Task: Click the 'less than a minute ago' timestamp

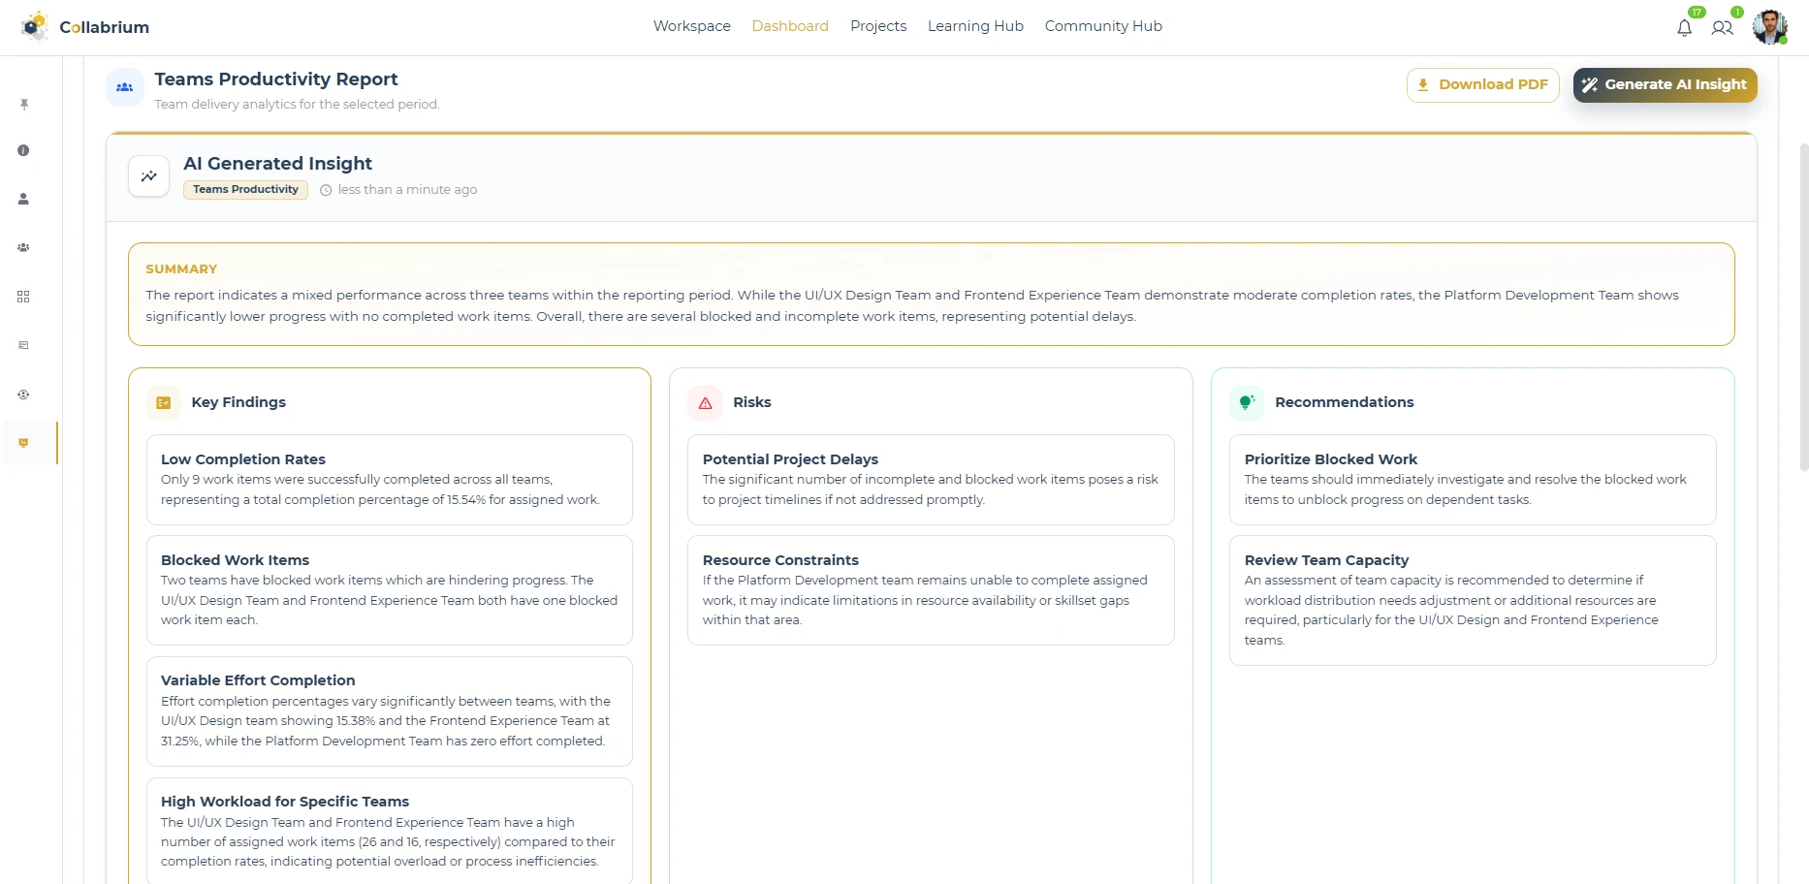Action: (407, 190)
